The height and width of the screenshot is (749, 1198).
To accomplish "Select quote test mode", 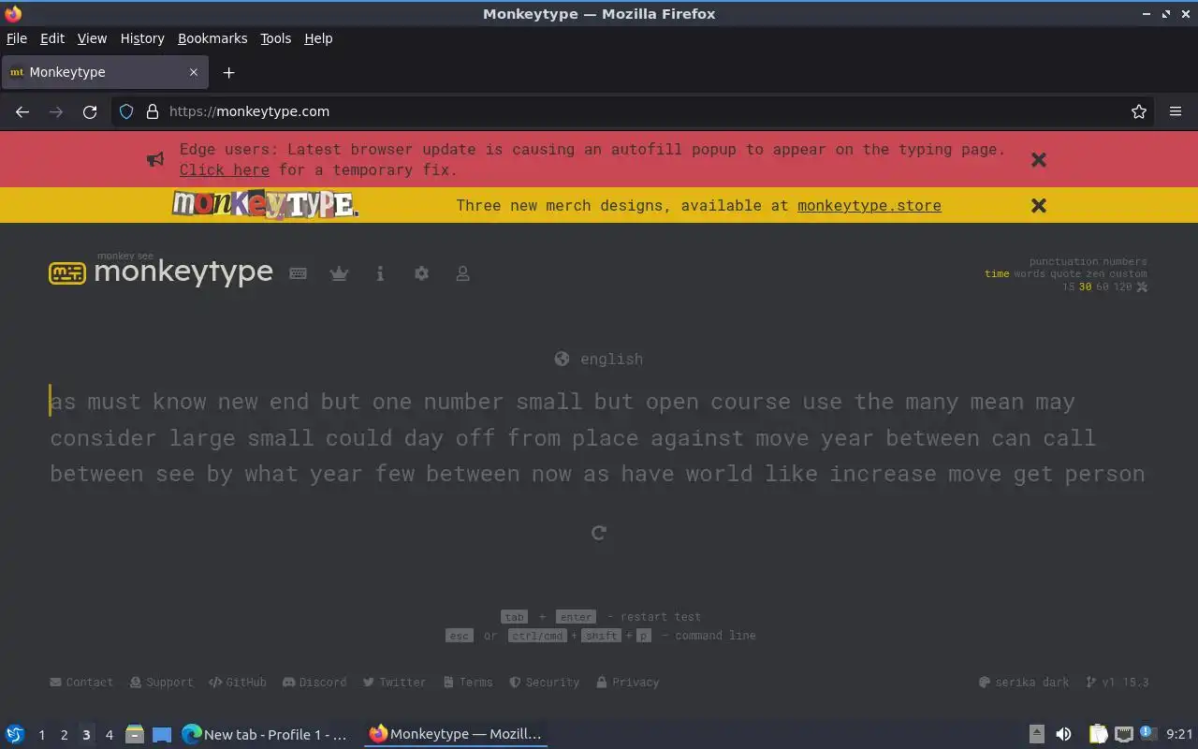I will [1065, 274].
